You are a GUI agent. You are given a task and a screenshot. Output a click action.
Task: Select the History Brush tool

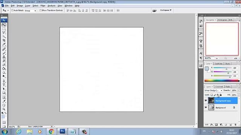tap(4, 61)
